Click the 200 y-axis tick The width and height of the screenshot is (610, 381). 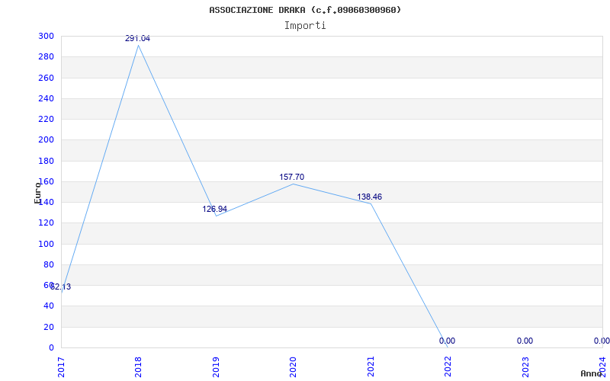tap(46, 140)
